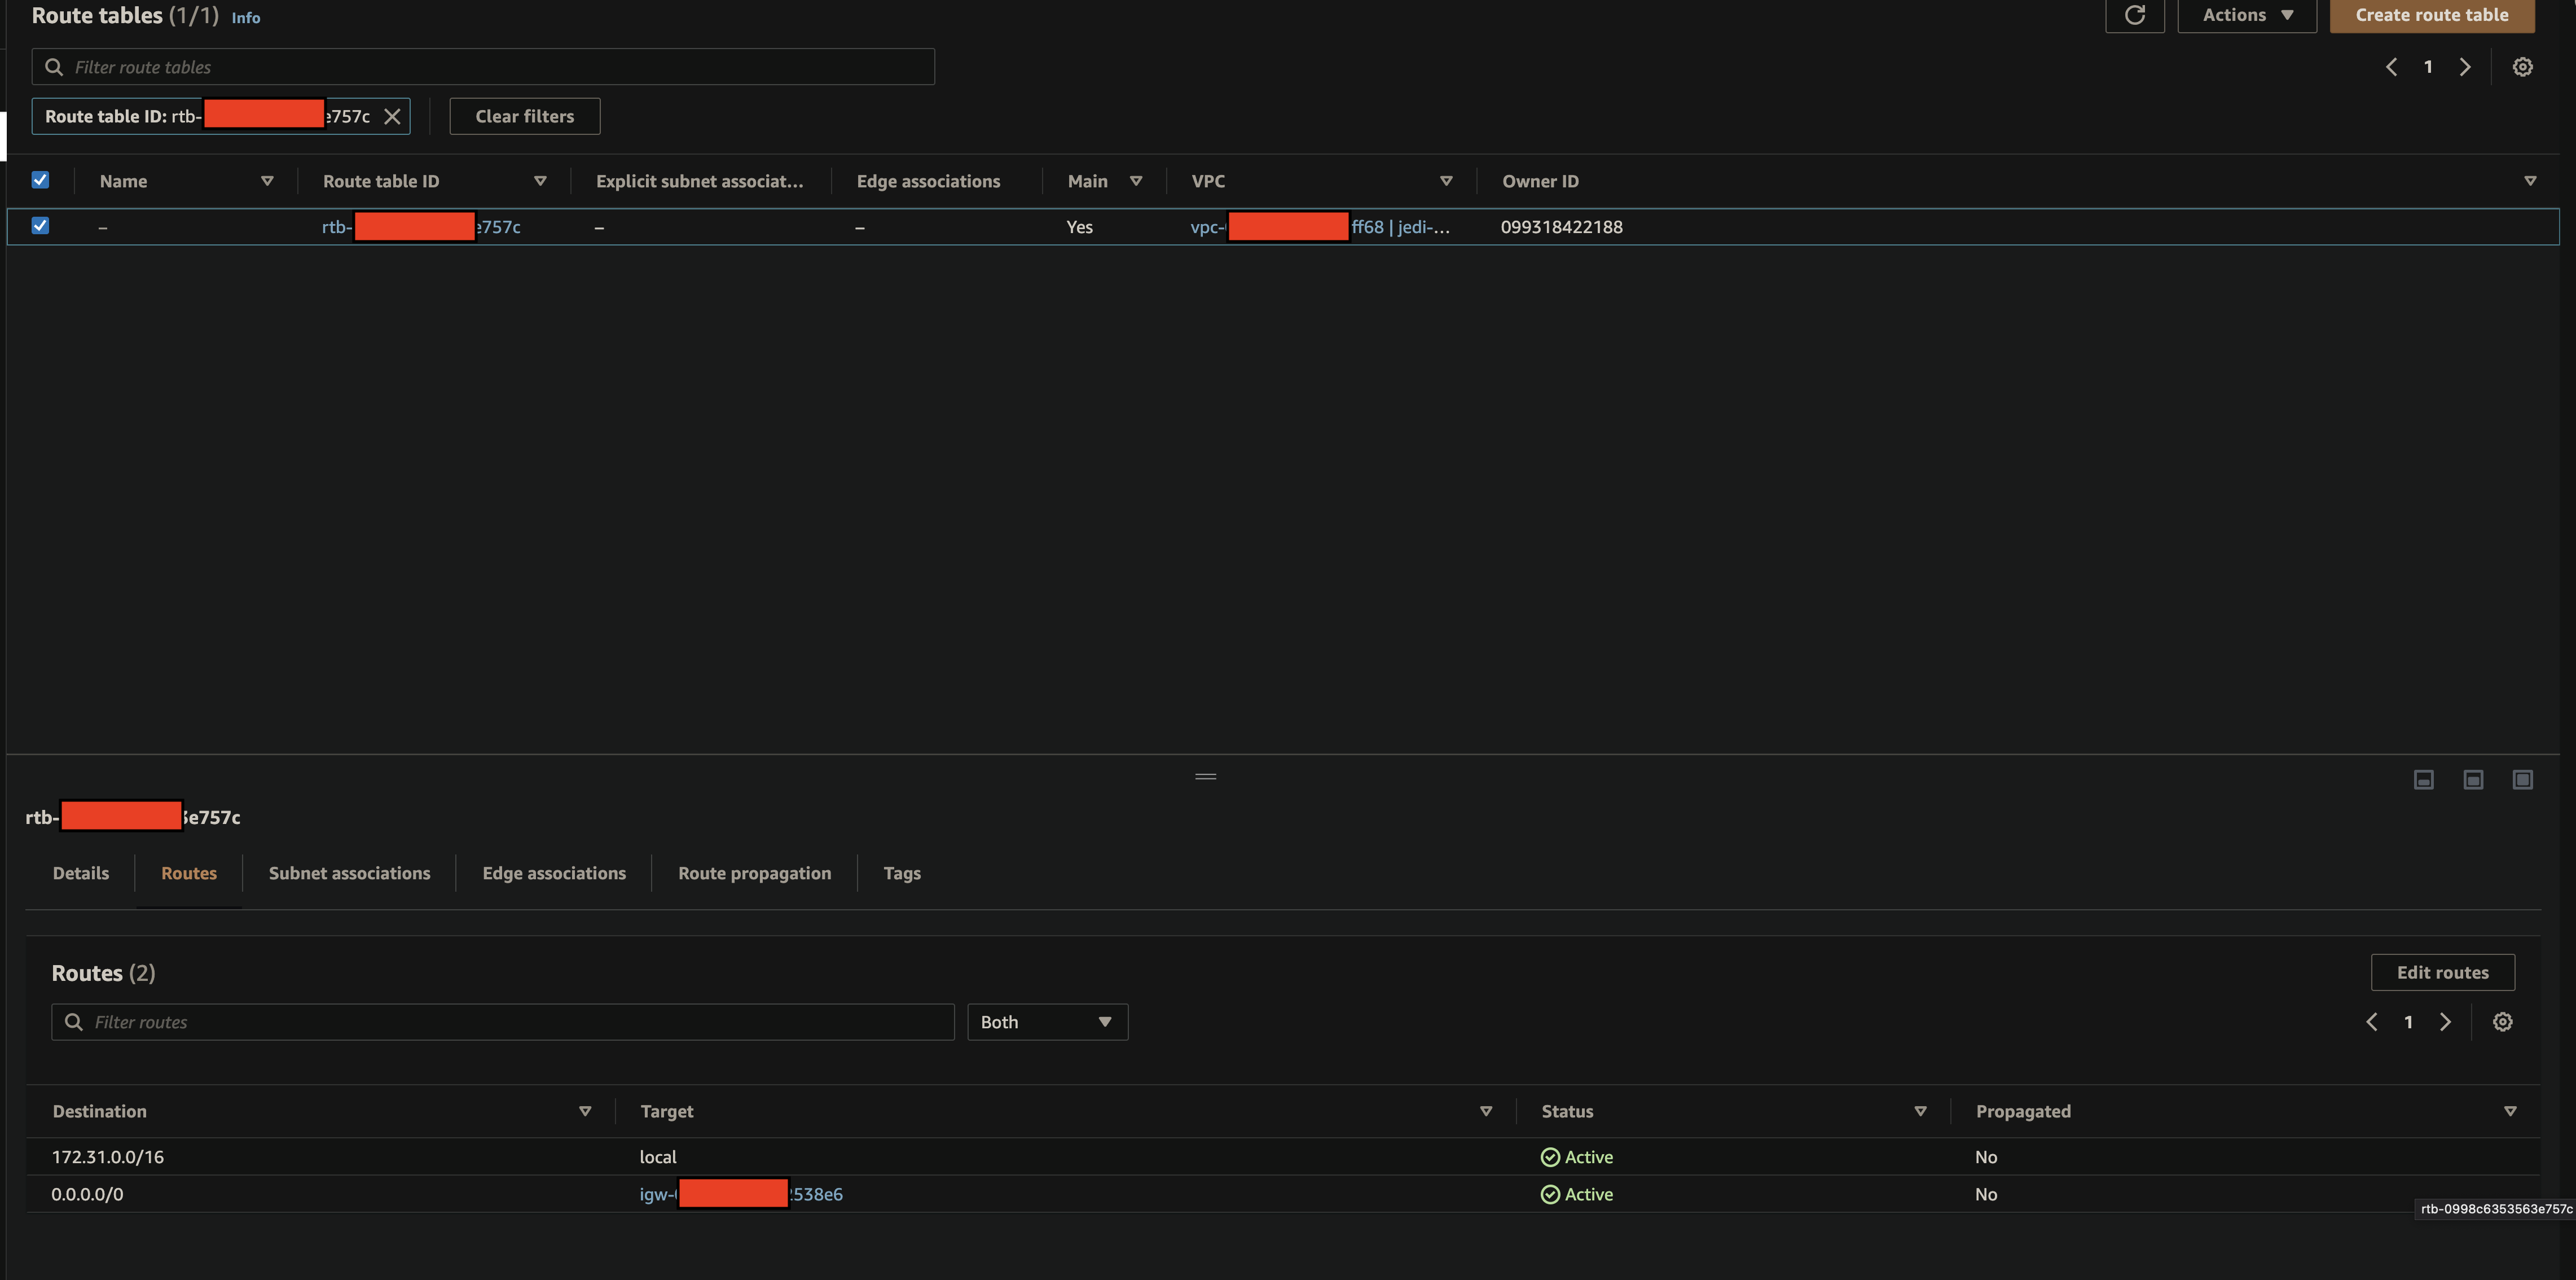Go to previous route tables page
2576x1280 pixels.
pos(2391,67)
